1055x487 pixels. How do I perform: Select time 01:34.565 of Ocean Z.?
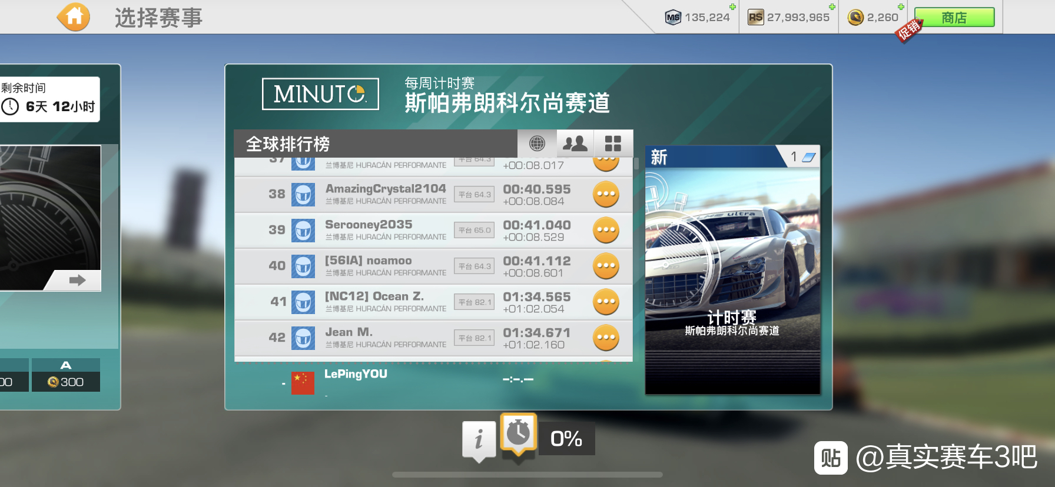(537, 297)
